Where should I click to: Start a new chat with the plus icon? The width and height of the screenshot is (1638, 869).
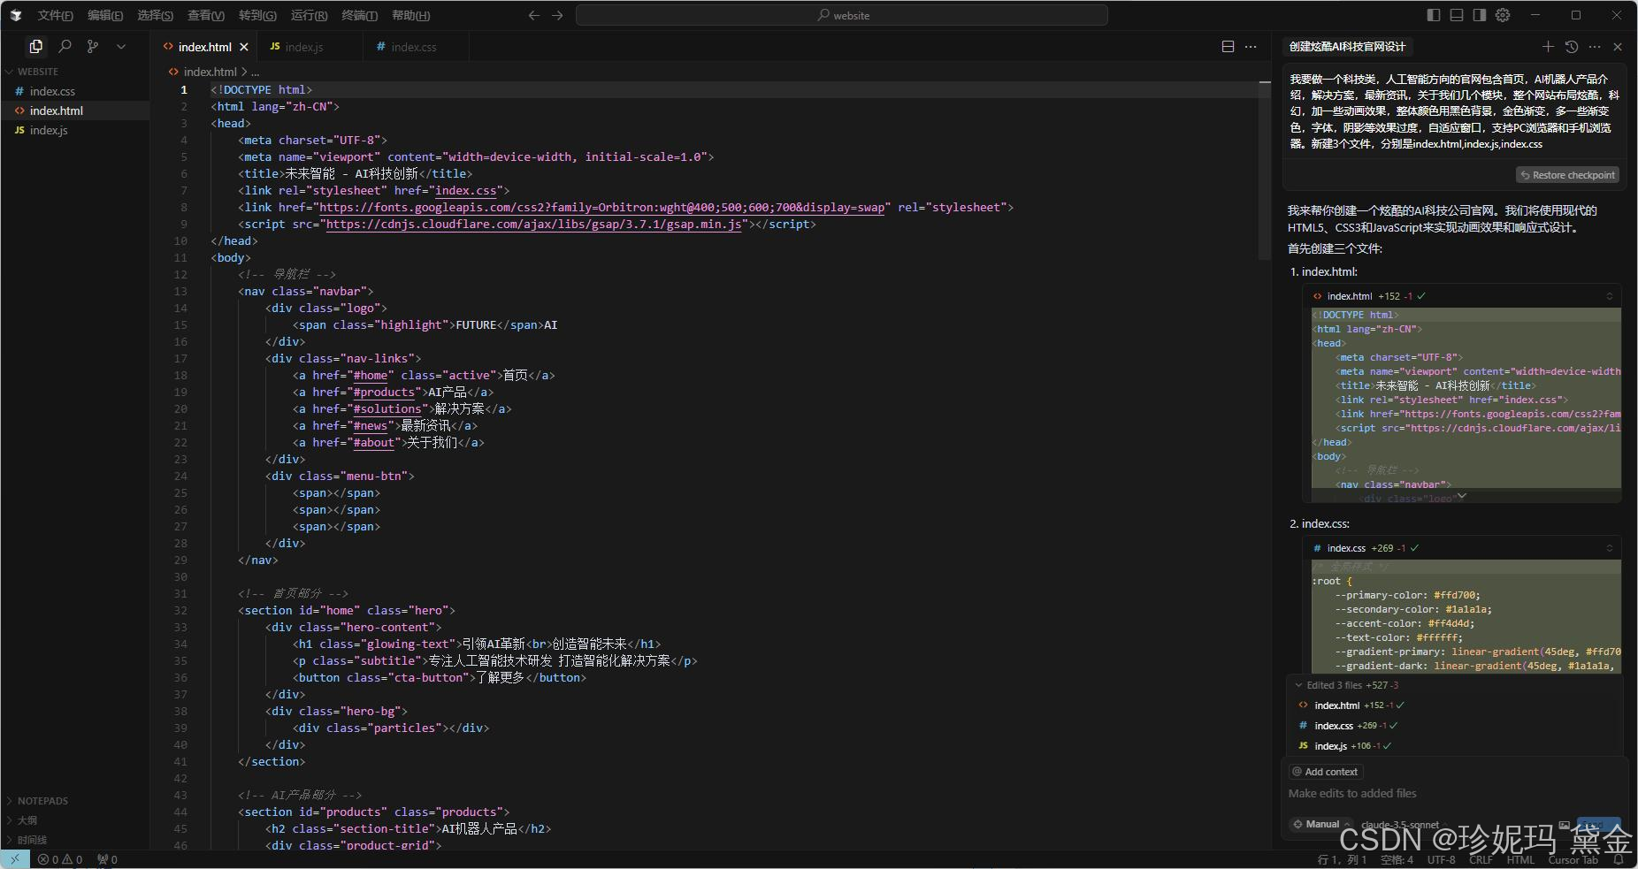tap(1548, 46)
